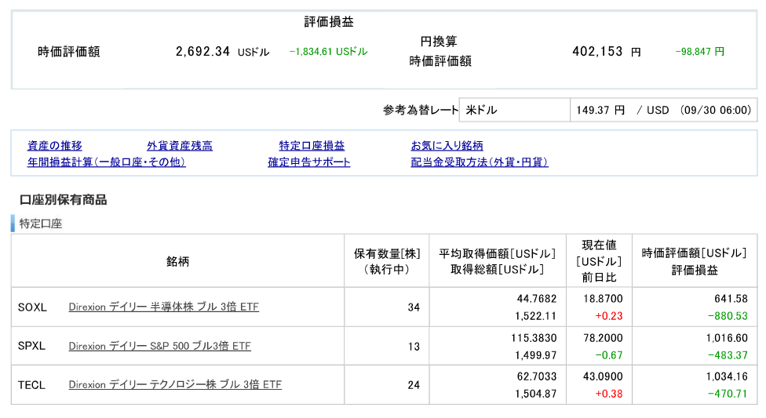Open TECL Direxion テクノロジー株 ブル 3倍 ETF link
Image resolution: width=766 pixels, height=418 pixels.
[175, 384]
